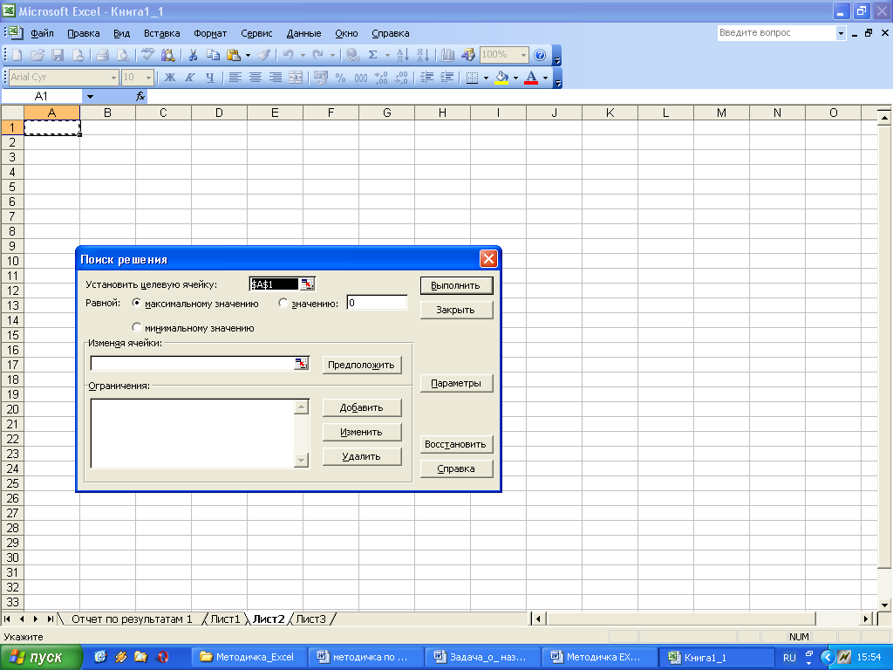Click the target cell range selector icon

tap(307, 284)
